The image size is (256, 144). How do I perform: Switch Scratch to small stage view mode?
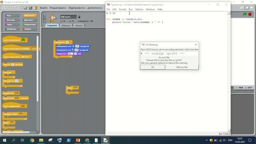click(242, 8)
